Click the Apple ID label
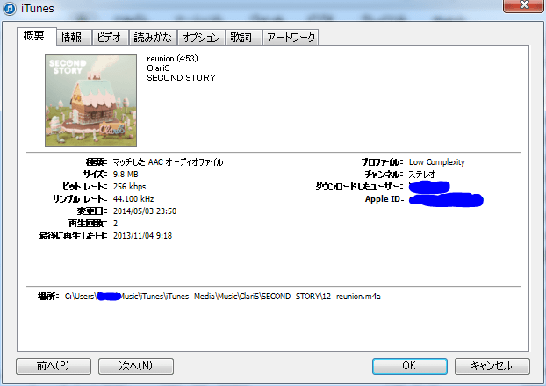This screenshot has height=386, width=546. (384, 199)
